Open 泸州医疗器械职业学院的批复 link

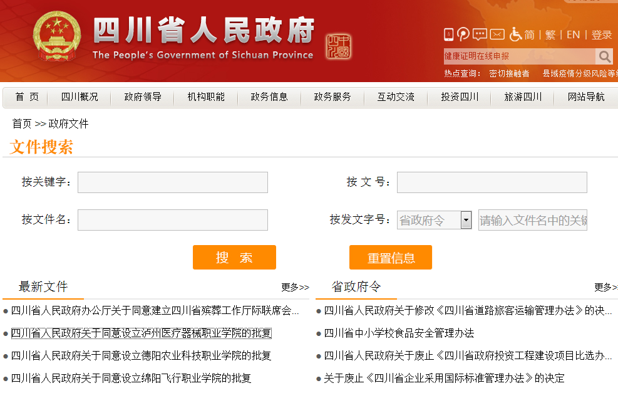point(141,333)
